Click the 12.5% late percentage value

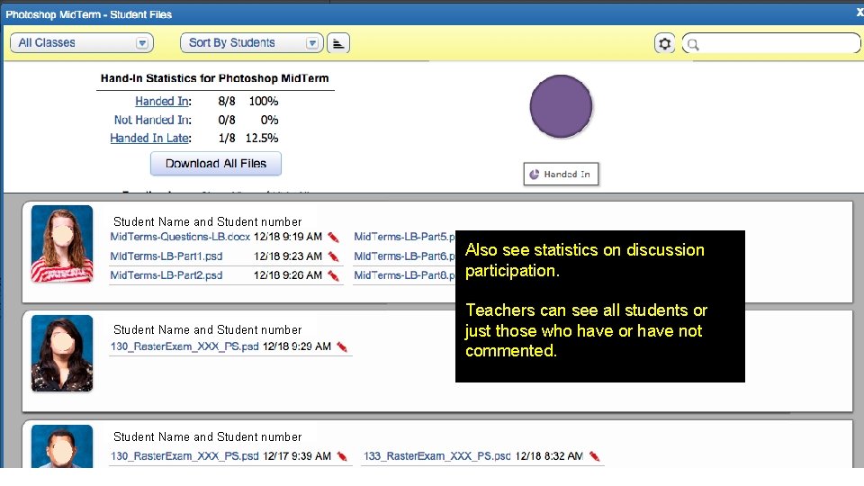tap(262, 139)
